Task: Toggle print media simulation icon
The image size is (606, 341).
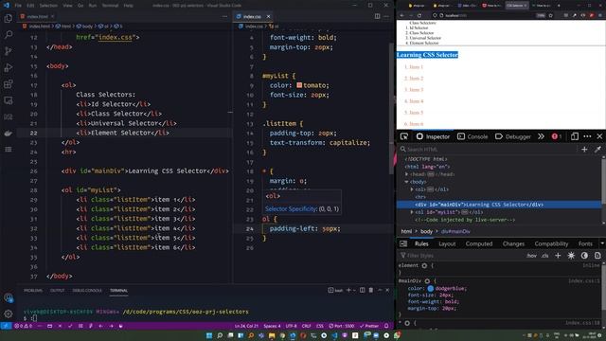Action: tap(597, 256)
